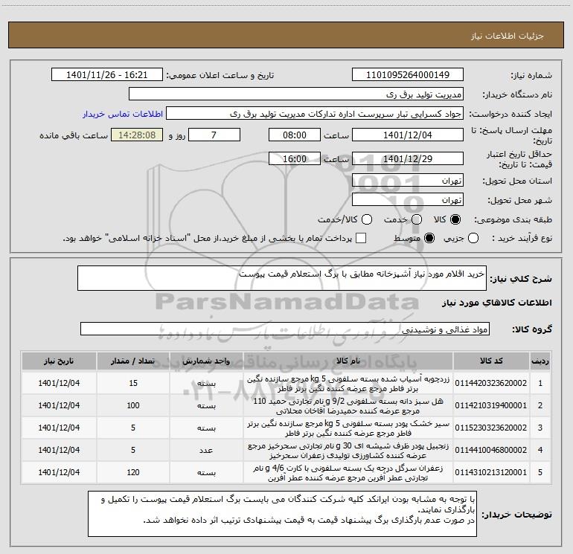This screenshot has height=554, width=573.
Task: Select the خدمت radio button
Action: [417, 219]
